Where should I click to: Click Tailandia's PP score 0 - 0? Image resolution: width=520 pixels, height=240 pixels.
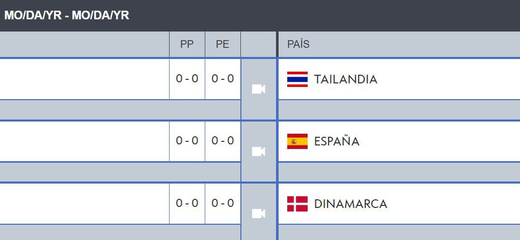(x=187, y=78)
